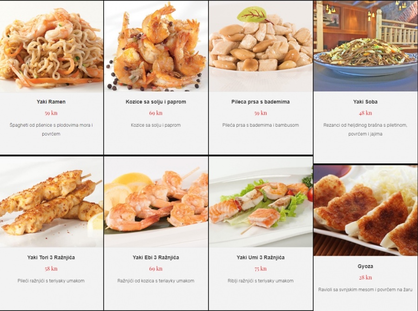The width and height of the screenshot is (418, 311).
Task: Click the Yaki Umi 3 Ražnjića heading
Action: point(261,258)
